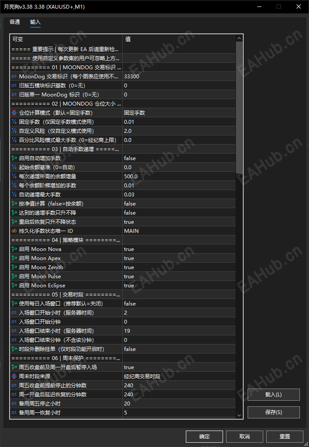Click the integer icon beside MoonDog 交易标识
The image size is (309, 447).
click(14, 77)
